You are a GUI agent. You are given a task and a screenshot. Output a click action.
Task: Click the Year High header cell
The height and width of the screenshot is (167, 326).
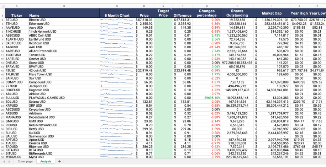click(299, 13)
